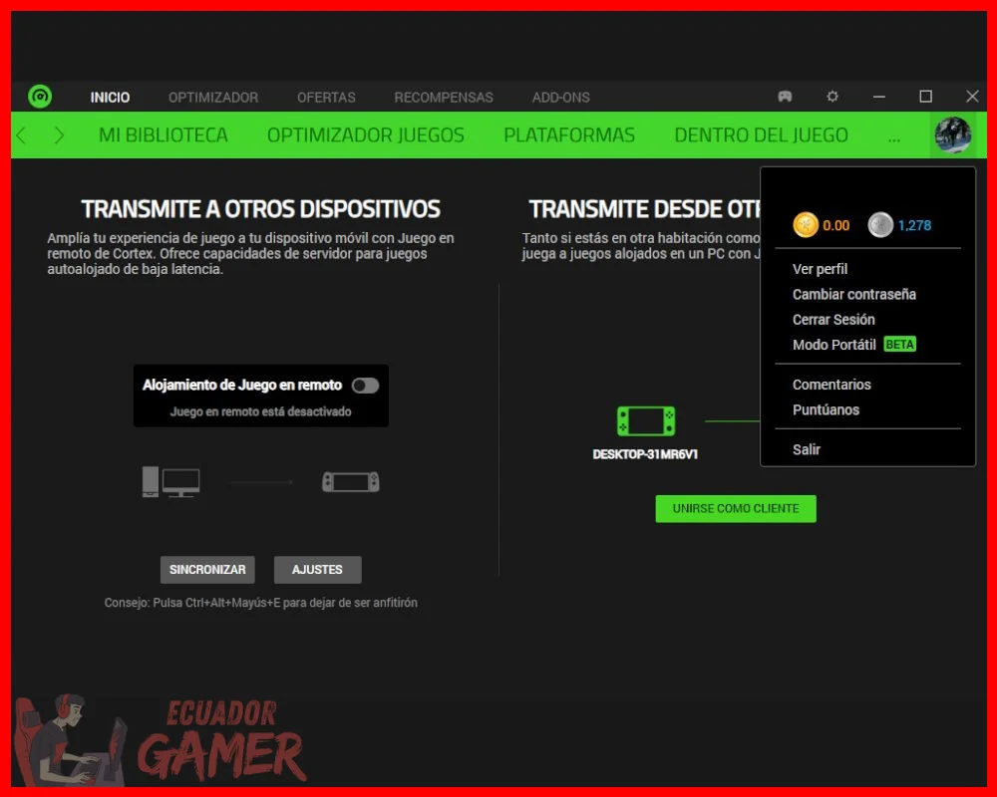Select the OPTIMIZADOR JUEGOS subtab

[x=366, y=134]
